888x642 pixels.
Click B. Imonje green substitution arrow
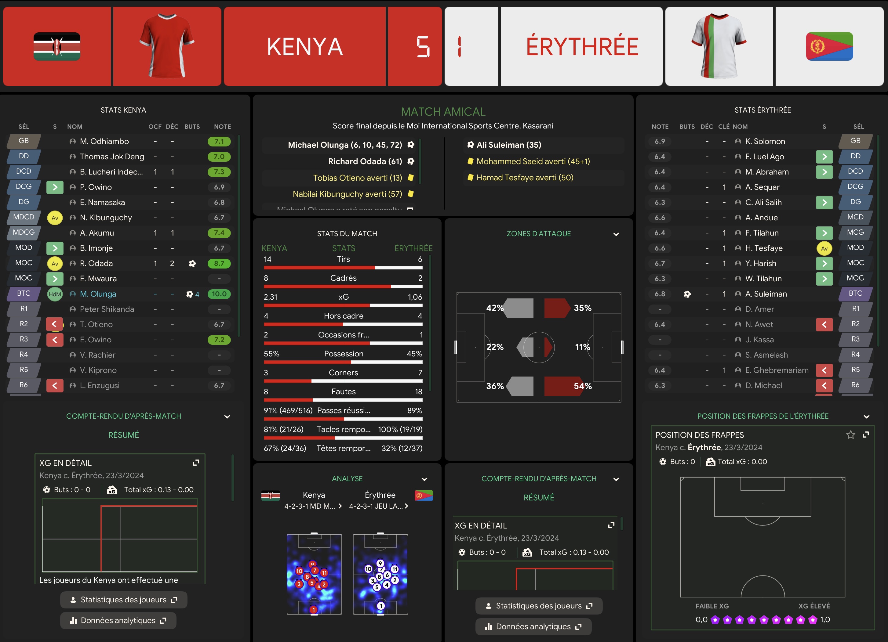tap(55, 248)
